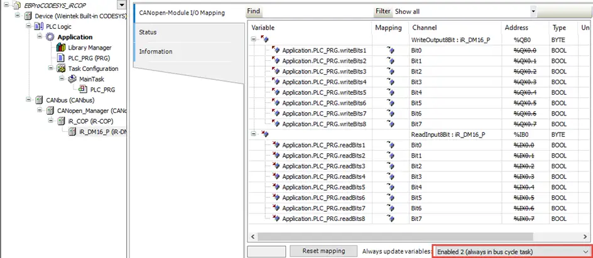Switch to the Status tab
This screenshot has width=593, height=258.
(148, 32)
